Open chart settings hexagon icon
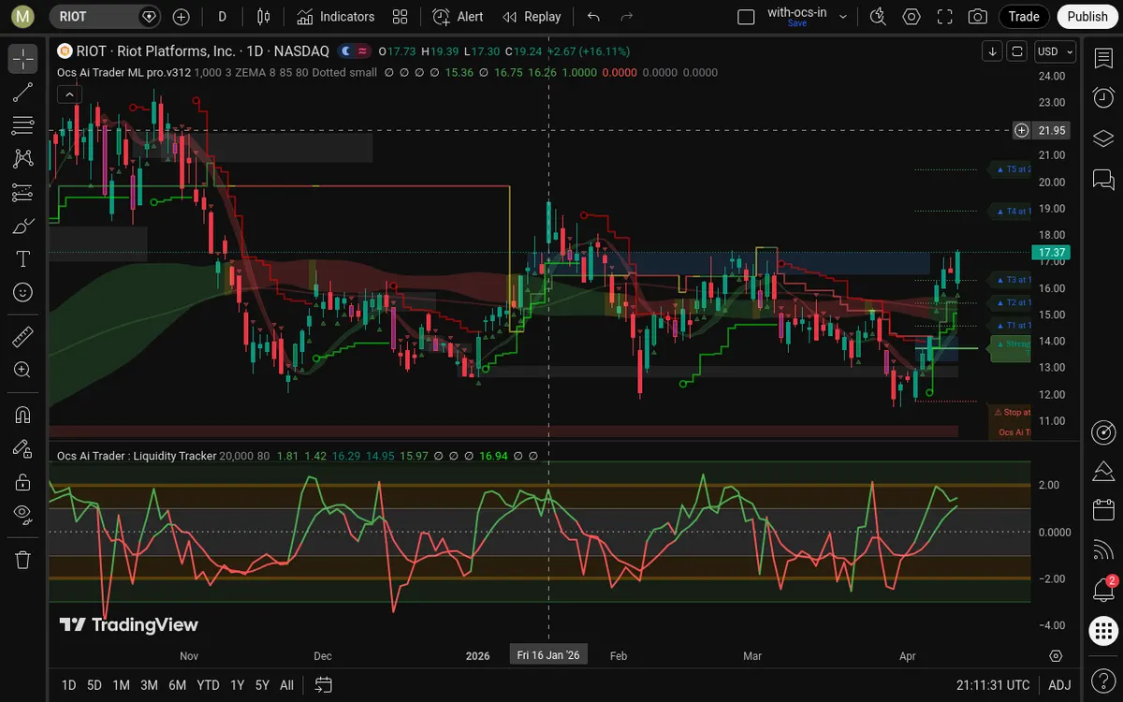The height and width of the screenshot is (702, 1123). tap(912, 16)
